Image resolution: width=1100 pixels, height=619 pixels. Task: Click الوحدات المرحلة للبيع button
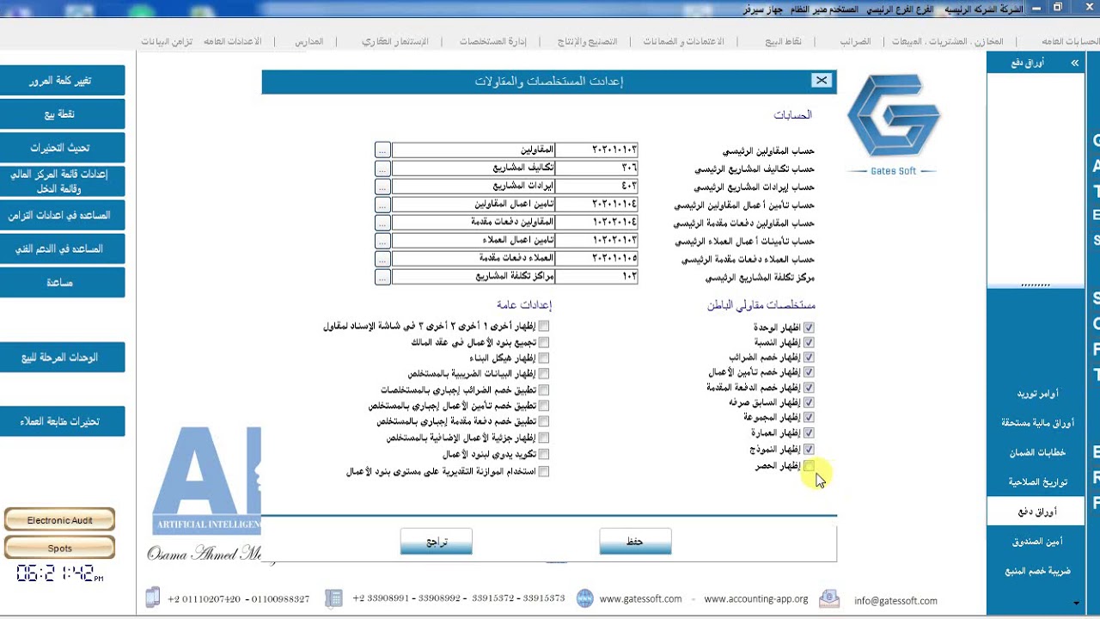61,357
